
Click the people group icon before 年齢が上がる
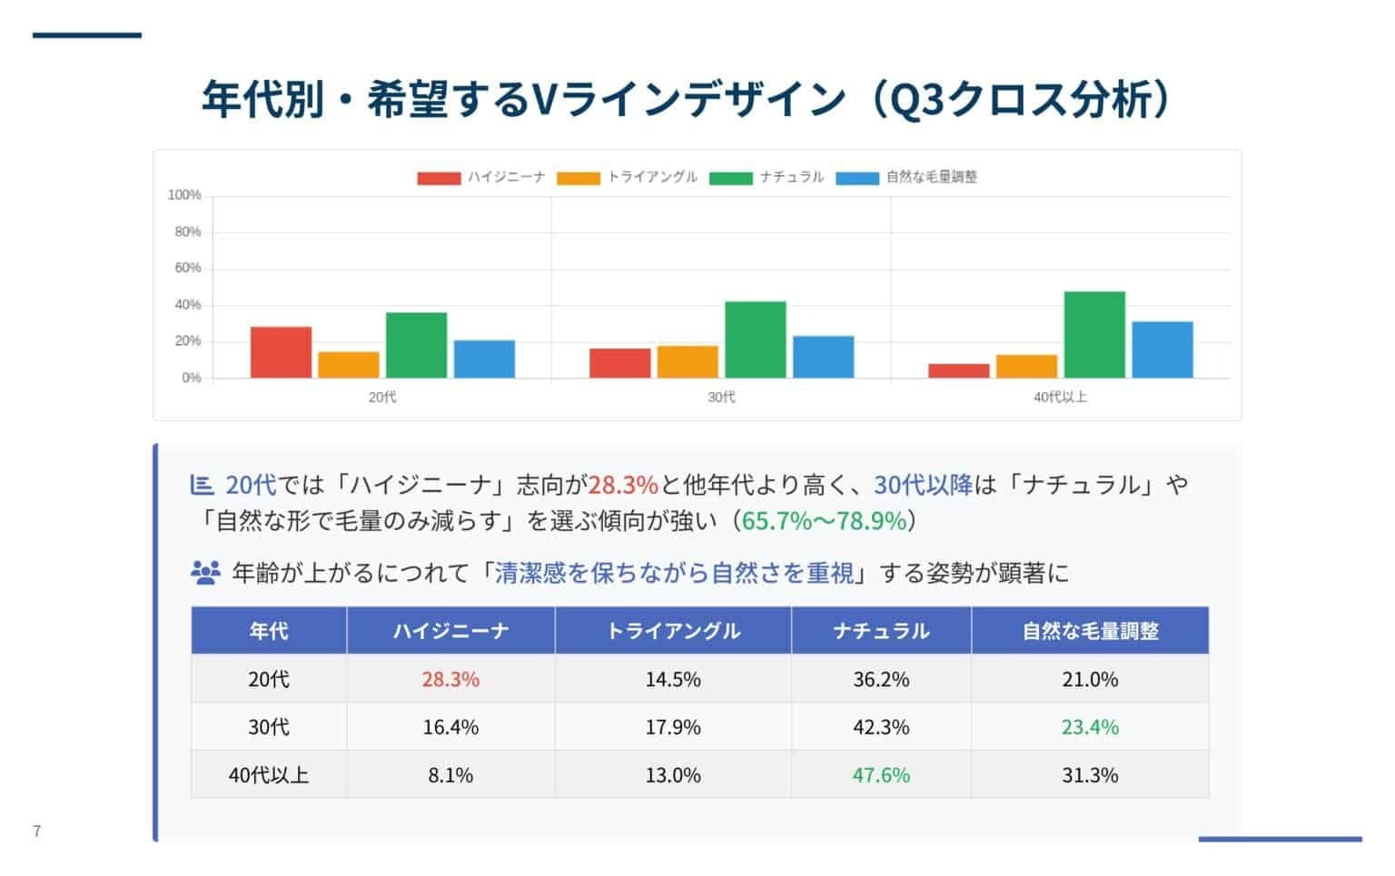click(205, 573)
